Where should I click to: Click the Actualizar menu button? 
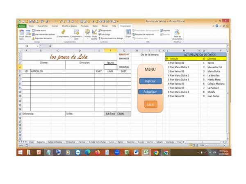pyautogui.click(x=150, y=92)
